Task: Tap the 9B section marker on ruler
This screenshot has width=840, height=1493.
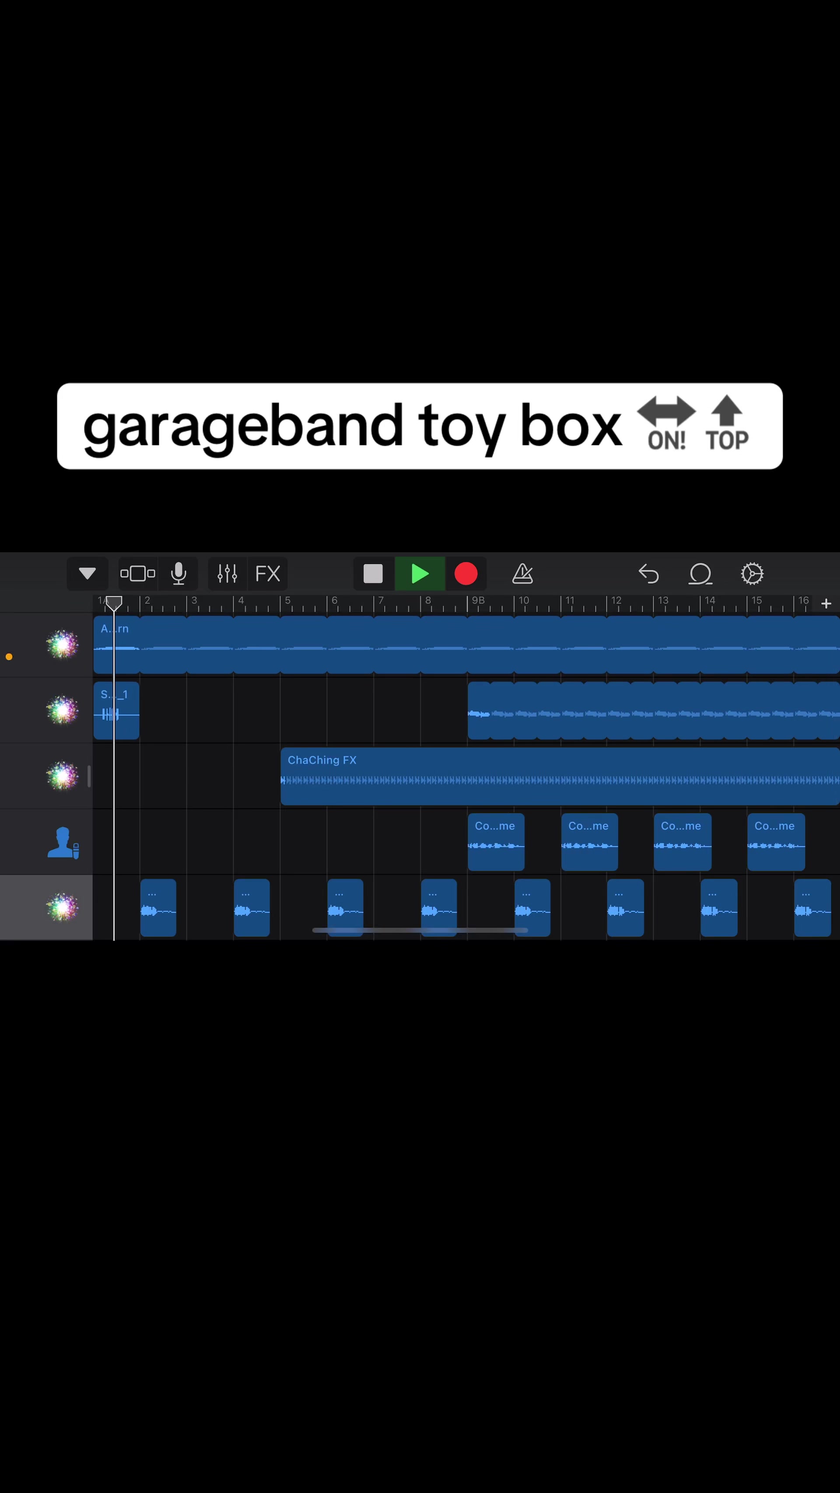Action: [x=478, y=600]
